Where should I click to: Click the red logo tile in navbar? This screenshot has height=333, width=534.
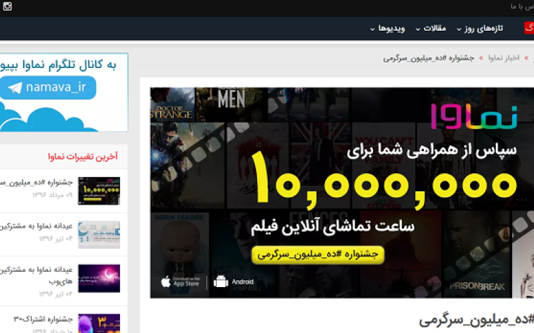coord(529,28)
